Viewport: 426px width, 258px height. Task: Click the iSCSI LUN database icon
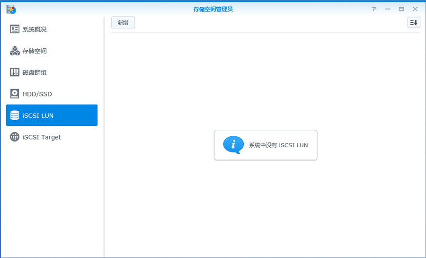tap(15, 116)
